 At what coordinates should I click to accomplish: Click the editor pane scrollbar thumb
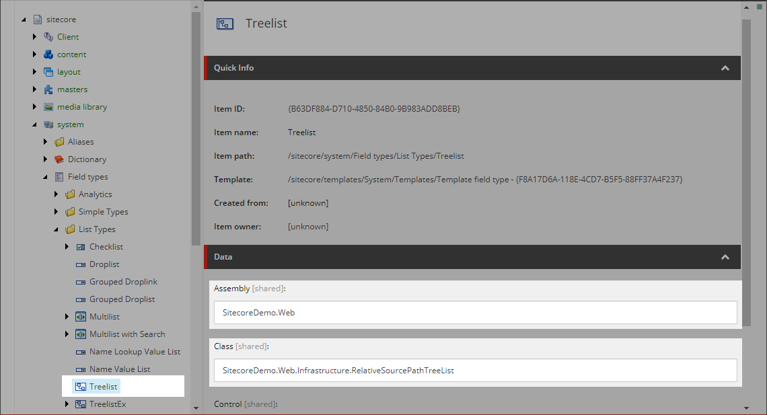point(746,173)
